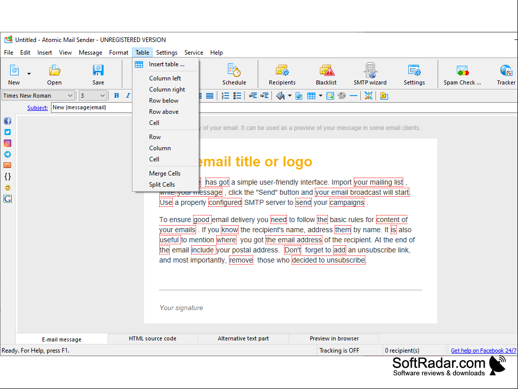Insert a numbered list
The width and height of the screenshot is (518, 389).
pyautogui.click(x=225, y=96)
